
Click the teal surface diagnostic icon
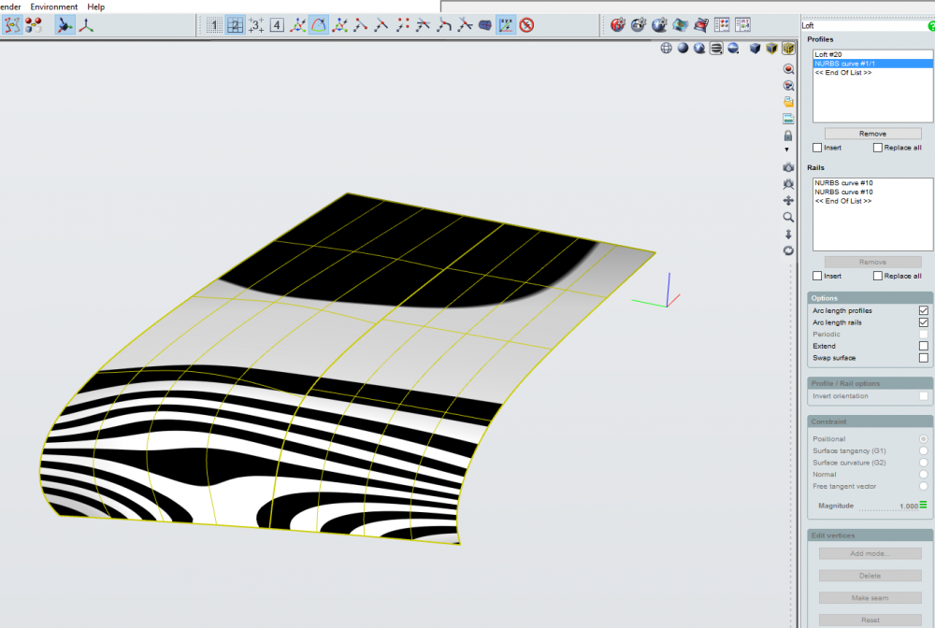(x=681, y=25)
